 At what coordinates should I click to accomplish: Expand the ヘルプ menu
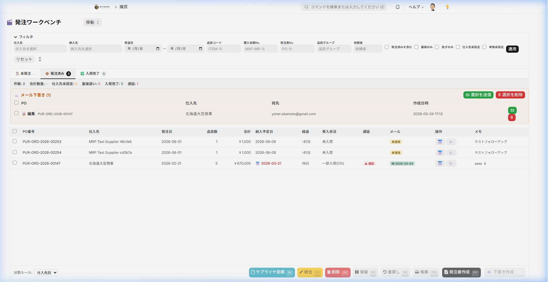(416, 7)
